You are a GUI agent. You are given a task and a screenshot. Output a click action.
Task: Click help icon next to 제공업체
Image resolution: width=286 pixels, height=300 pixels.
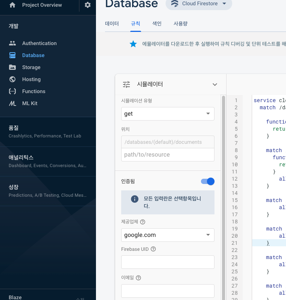[x=143, y=222]
